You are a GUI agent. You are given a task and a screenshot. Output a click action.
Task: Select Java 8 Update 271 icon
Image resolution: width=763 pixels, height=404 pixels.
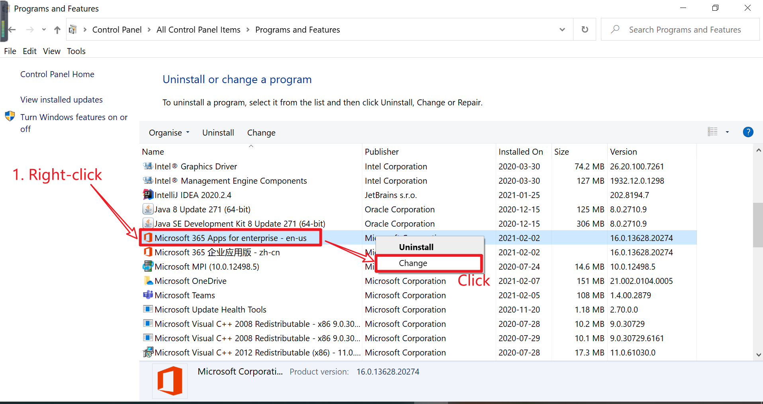148,209
